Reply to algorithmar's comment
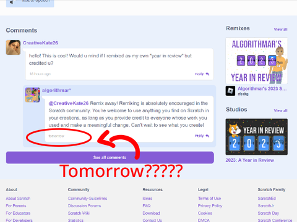Screen dimensions: 297x222 tap(202, 136)
